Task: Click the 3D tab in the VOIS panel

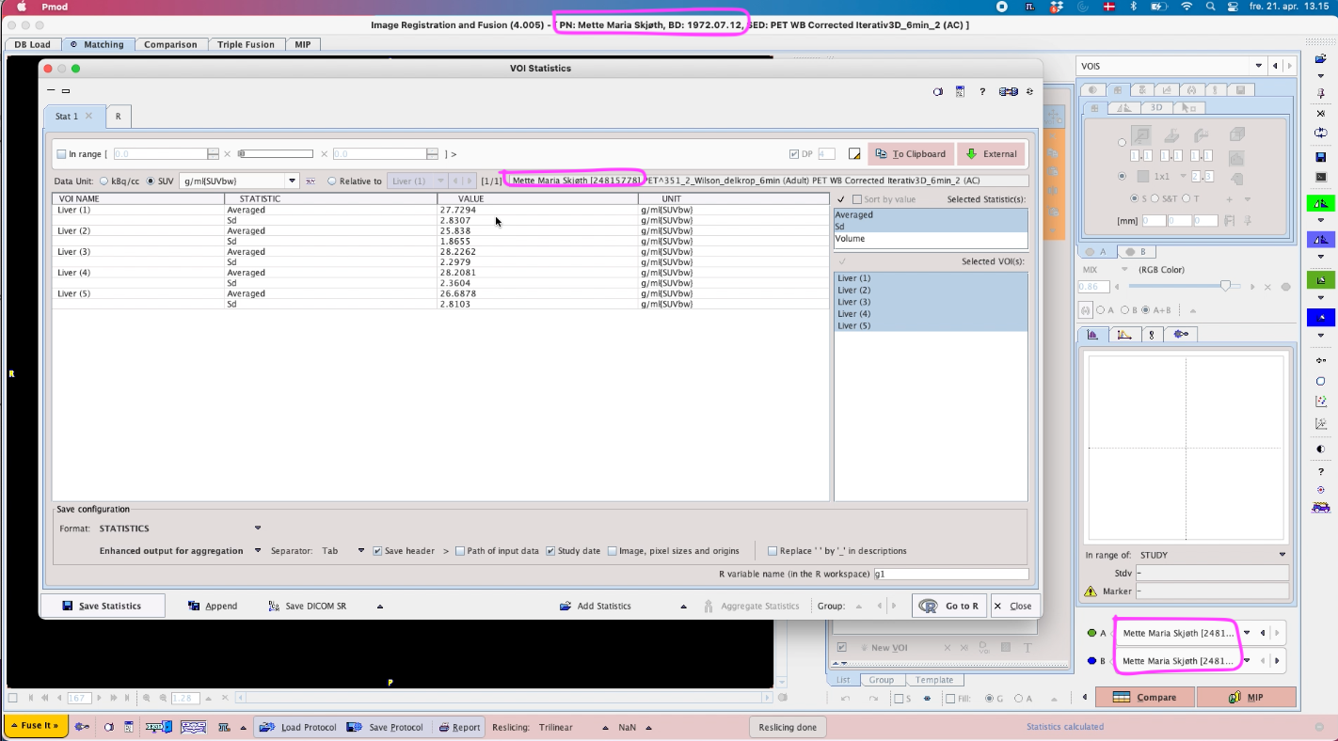Action: 1156,107
